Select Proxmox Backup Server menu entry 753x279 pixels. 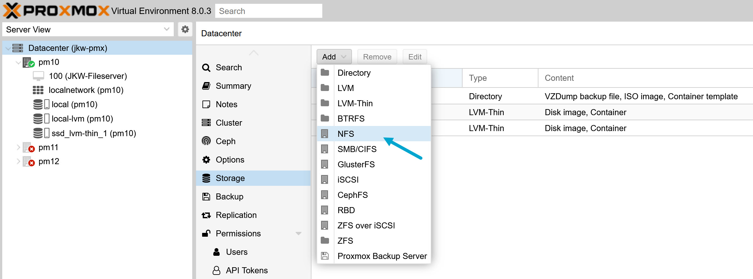click(382, 256)
